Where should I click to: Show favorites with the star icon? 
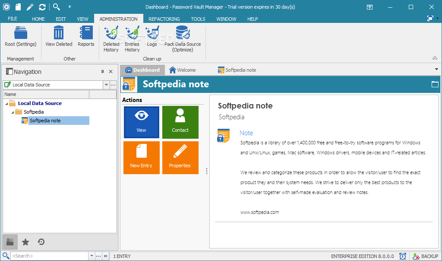pyautogui.click(x=25, y=242)
